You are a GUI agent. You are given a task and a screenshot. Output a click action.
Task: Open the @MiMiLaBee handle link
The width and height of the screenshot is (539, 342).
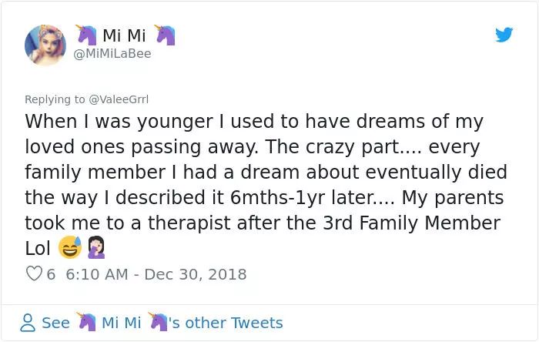click(x=112, y=54)
